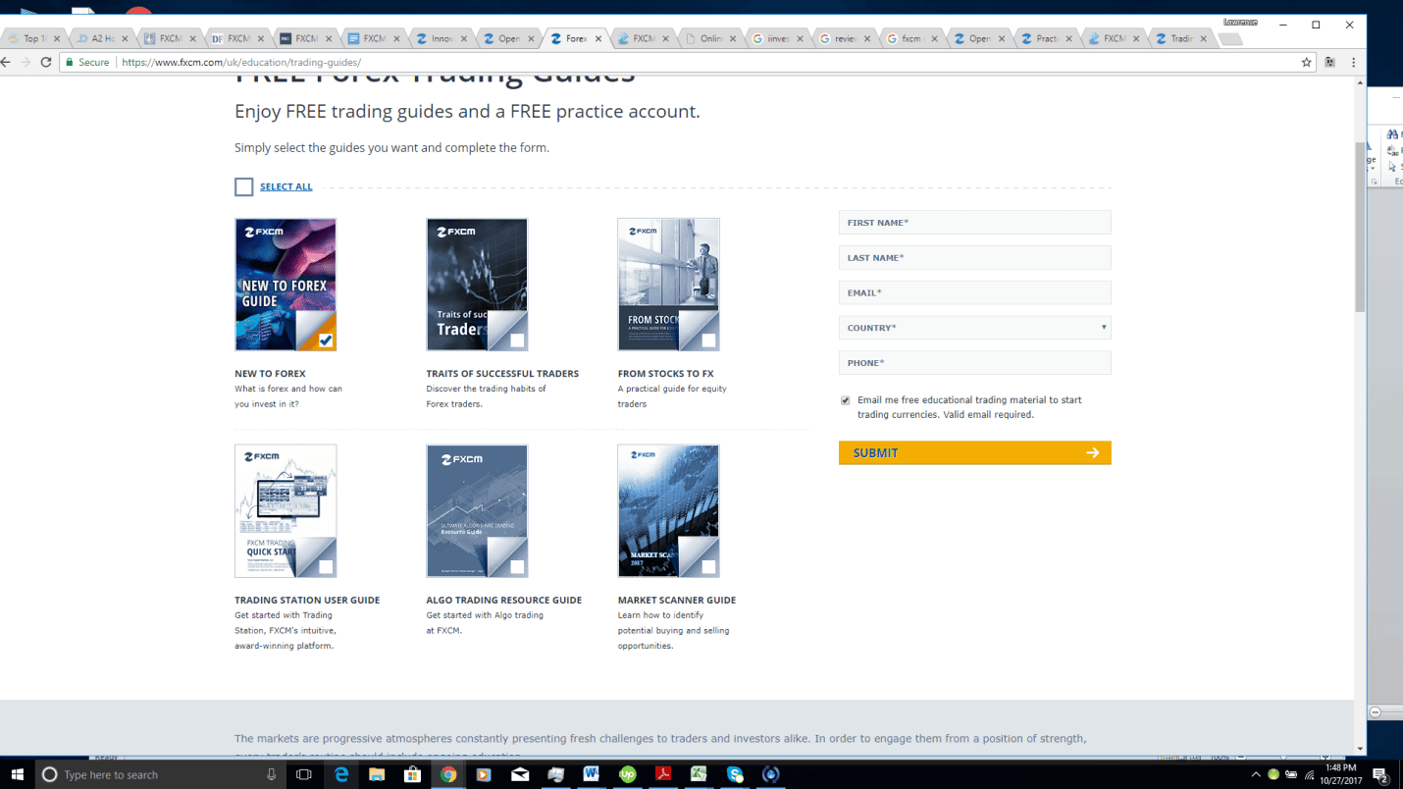Click the page's vertical scrollbar thumb
Screen dimensions: 1403x789
1360,226
